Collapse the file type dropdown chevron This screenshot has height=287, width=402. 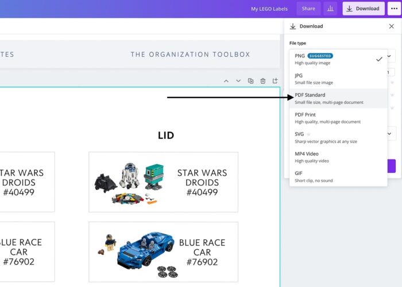[391, 57]
